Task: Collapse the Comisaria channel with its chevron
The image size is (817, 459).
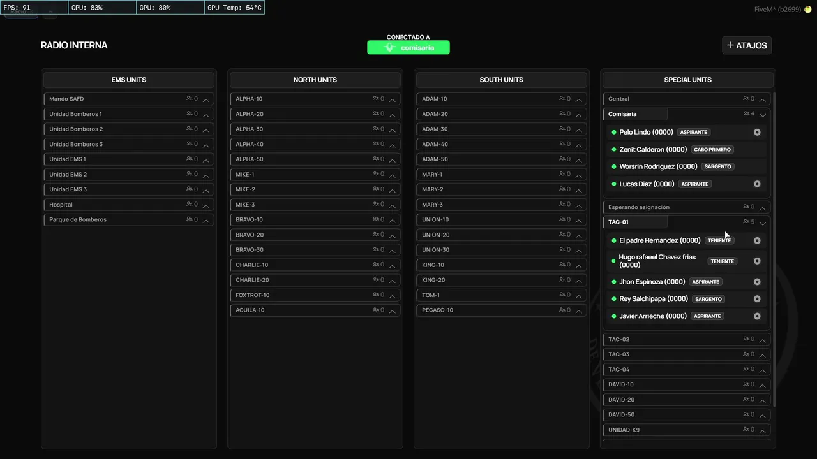Action: pos(763,115)
